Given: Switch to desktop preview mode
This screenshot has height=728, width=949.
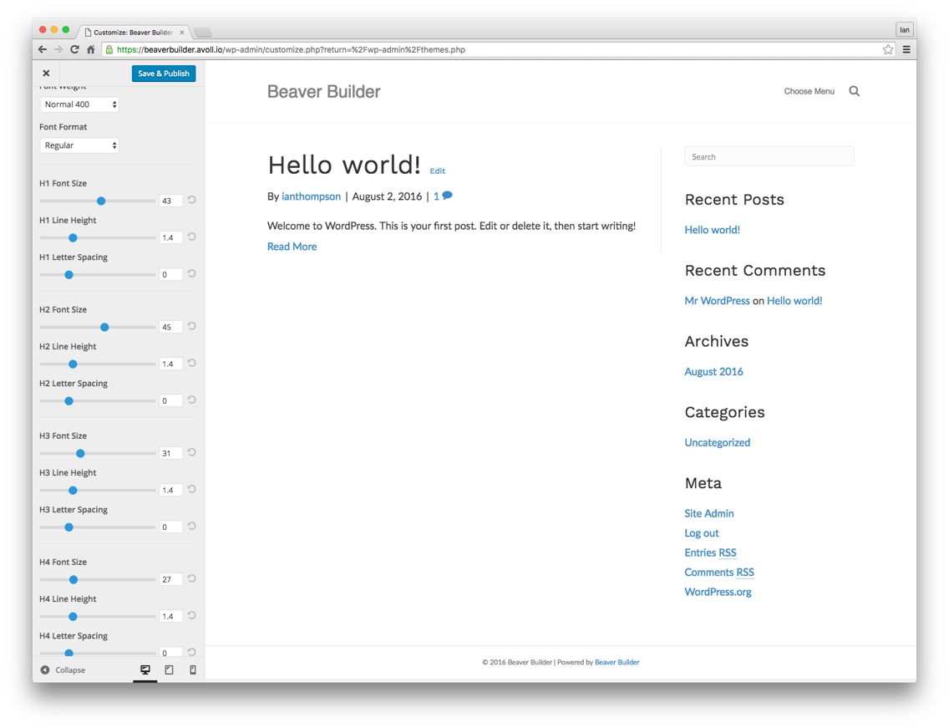Looking at the screenshot, I should tap(145, 669).
